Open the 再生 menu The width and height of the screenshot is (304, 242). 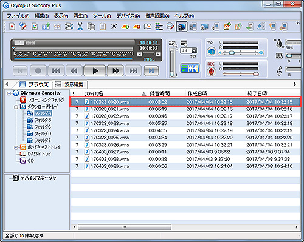(80, 16)
